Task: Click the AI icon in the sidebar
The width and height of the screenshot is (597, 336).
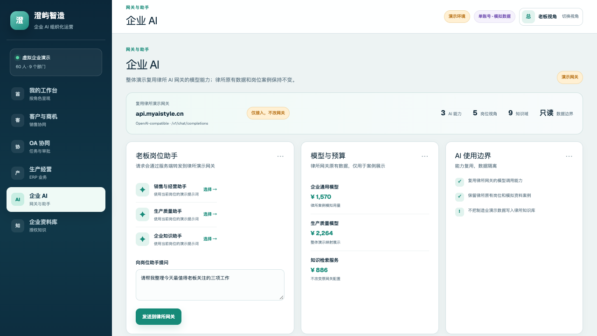Action: coord(18,199)
